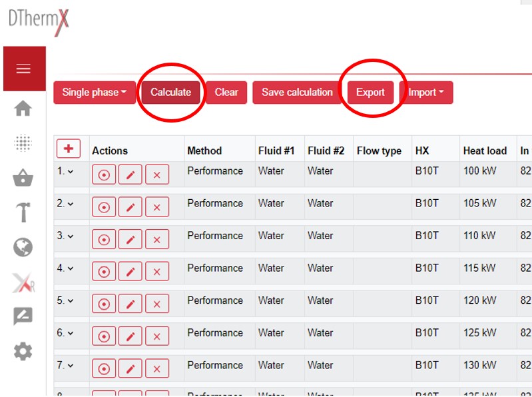The width and height of the screenshot is (532, 397).
Task: Go to the Home icon in the sidebar
Action: pos(23,108)
